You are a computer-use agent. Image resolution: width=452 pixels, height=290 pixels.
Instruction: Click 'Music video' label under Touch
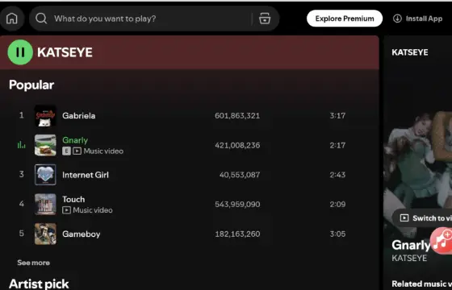[93, 210]
